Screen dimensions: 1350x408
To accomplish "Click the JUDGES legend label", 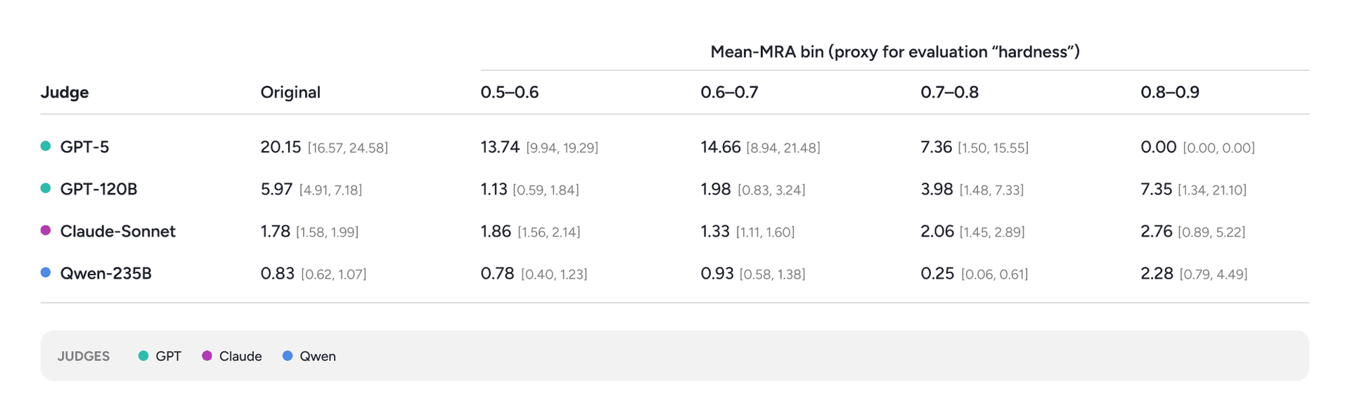I will tap(84, 356).
